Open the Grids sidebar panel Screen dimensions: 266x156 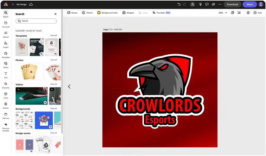(6, 95)
